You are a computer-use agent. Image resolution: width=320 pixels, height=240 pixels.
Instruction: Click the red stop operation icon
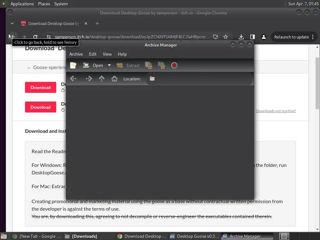[x=174, y=65]
